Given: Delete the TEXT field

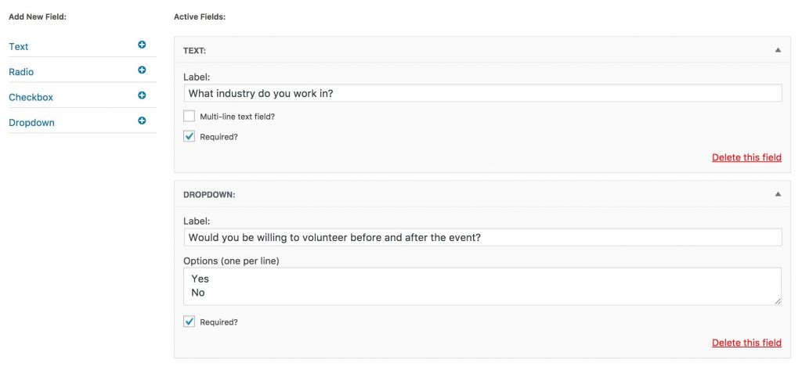Looking at the screenshot, I should click(x=746, y=157).
